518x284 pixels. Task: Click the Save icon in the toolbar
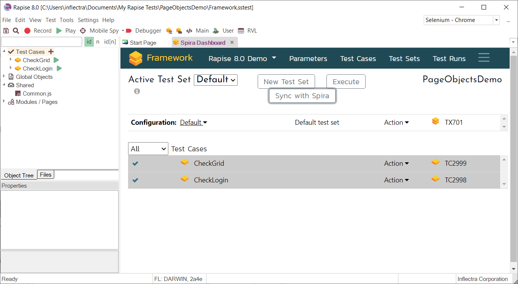pyautogui.click(x=6, y=31)
